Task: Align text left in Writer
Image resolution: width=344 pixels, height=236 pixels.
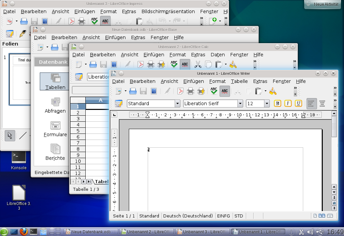Action: point(312,104)
